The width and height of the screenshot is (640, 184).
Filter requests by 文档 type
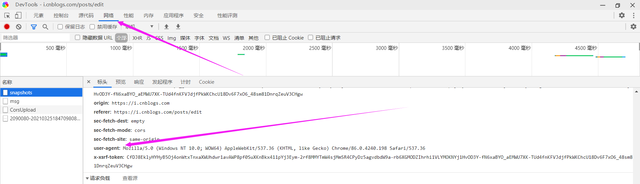(x=214, y=38)
